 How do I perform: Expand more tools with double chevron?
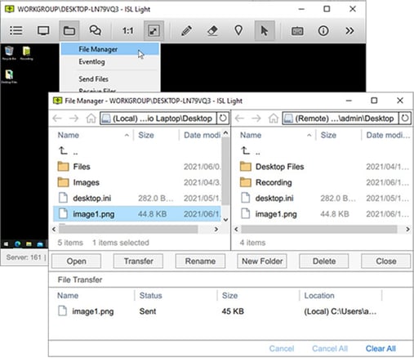(x=349, y=30)
